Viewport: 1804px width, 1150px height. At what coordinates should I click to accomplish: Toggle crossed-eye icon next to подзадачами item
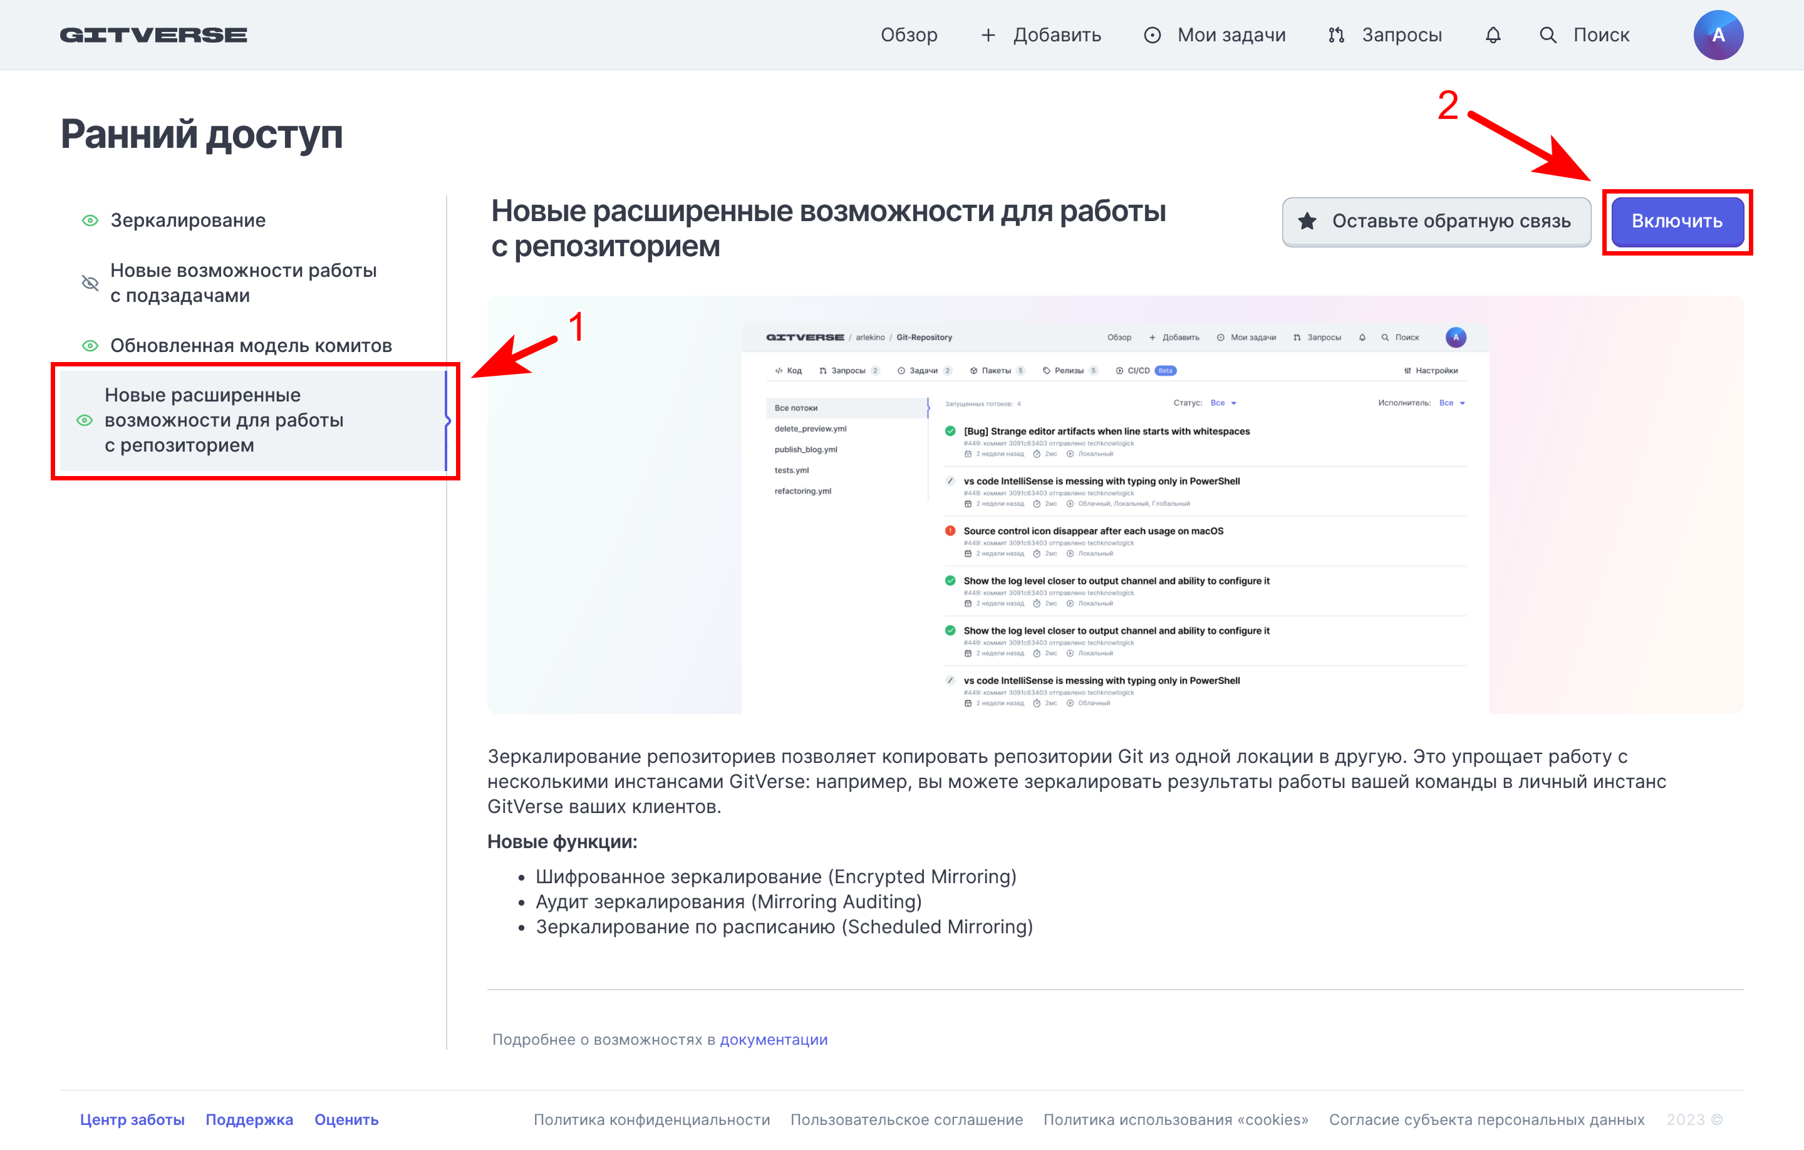90,282
